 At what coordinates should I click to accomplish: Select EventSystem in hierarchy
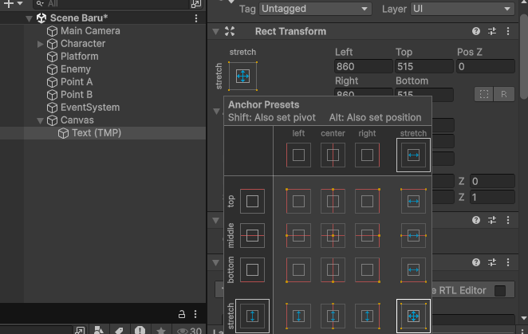pyautogui.click(x=90, y=108)
